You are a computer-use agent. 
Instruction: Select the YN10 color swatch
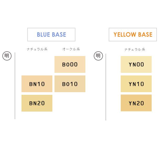(x=136, y=84)
